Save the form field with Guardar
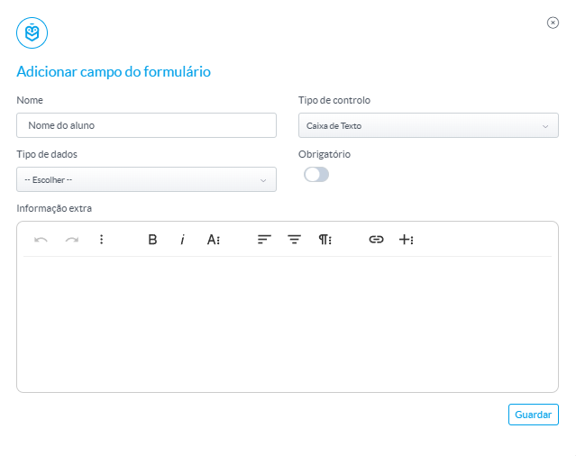Viewport: 576px width, 456px height. [534, 415]
